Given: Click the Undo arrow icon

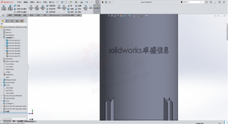Looking at the screenshot, I should click(x=87, y=2).
